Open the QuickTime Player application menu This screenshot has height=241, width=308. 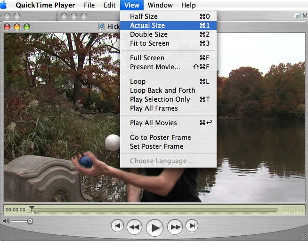45,5
